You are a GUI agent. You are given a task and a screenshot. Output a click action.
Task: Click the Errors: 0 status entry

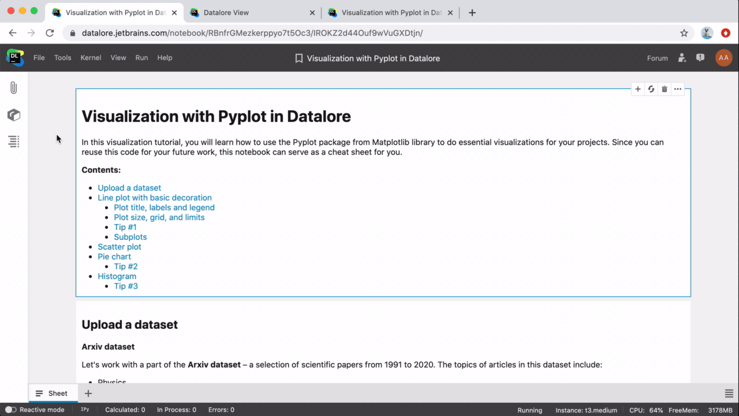pyautogui.click(x=221, y=410)
